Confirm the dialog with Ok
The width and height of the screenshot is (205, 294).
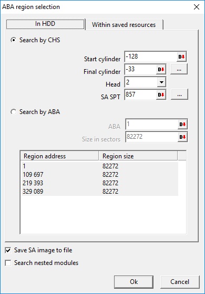134,282
